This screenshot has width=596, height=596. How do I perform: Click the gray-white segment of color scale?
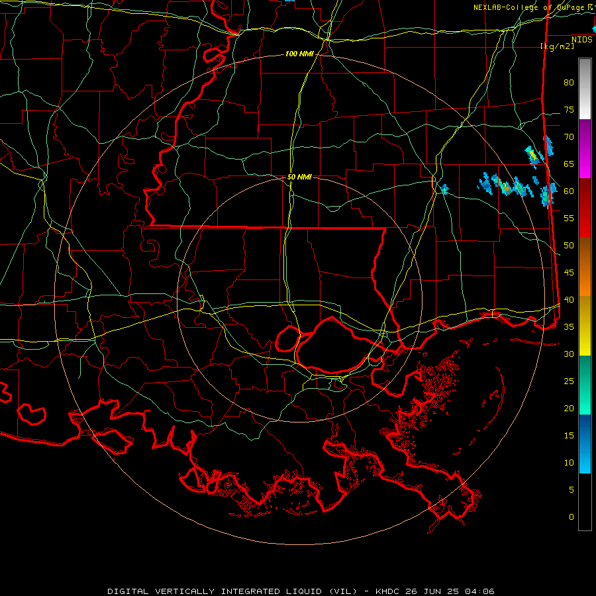pos(585,89)
